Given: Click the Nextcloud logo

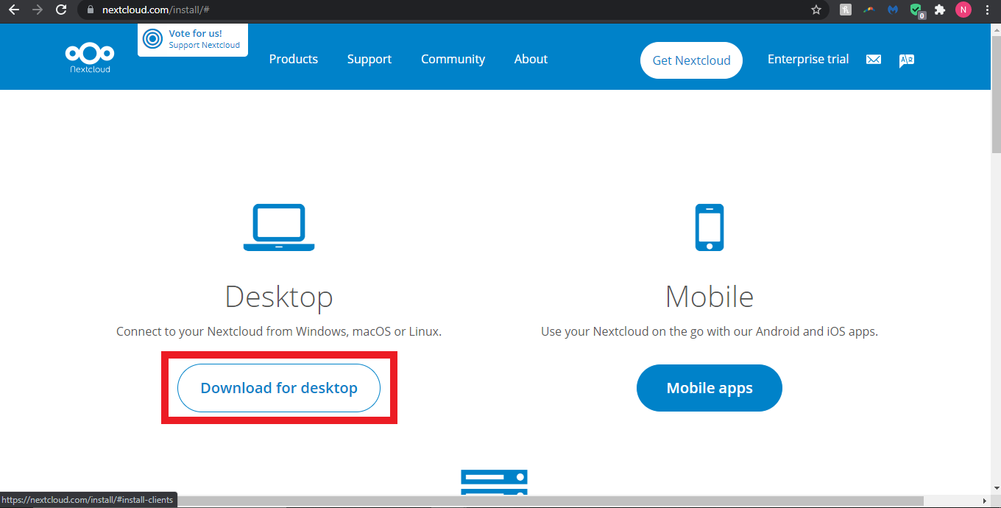Looking at the screenshot, I should pos(90,59).
